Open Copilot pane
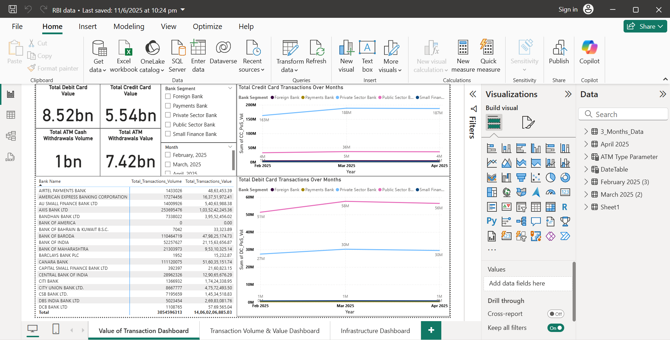The height and width of the screenshot is (340, 670). (x=589, y=52)
